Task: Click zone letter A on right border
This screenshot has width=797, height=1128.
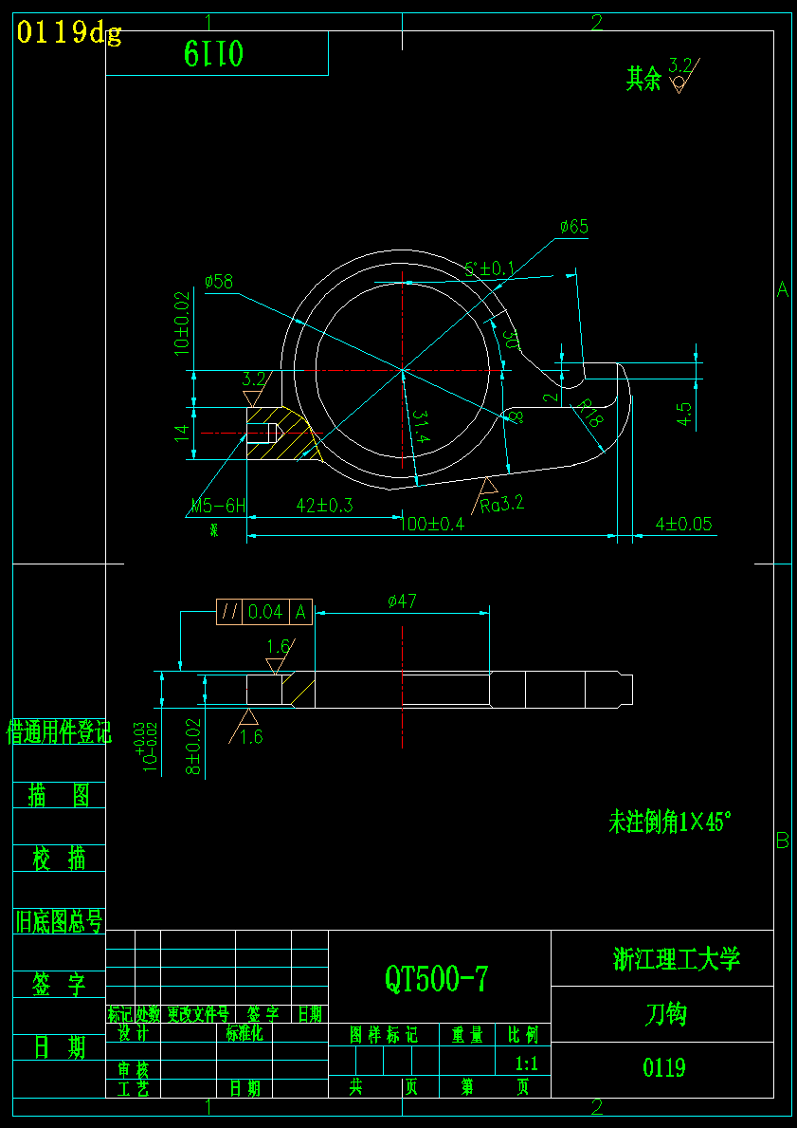Action: 783,289
